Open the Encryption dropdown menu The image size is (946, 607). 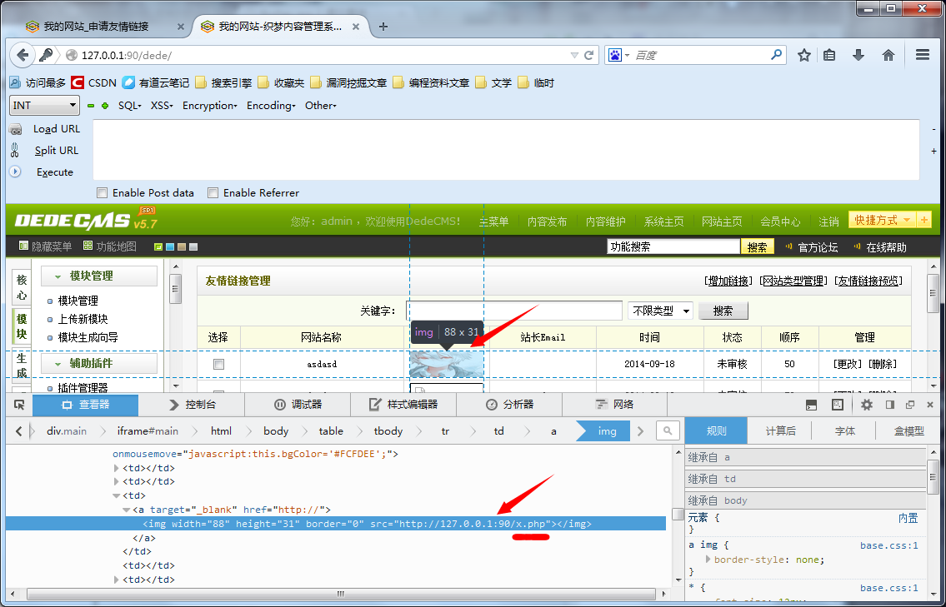(210, 106)
